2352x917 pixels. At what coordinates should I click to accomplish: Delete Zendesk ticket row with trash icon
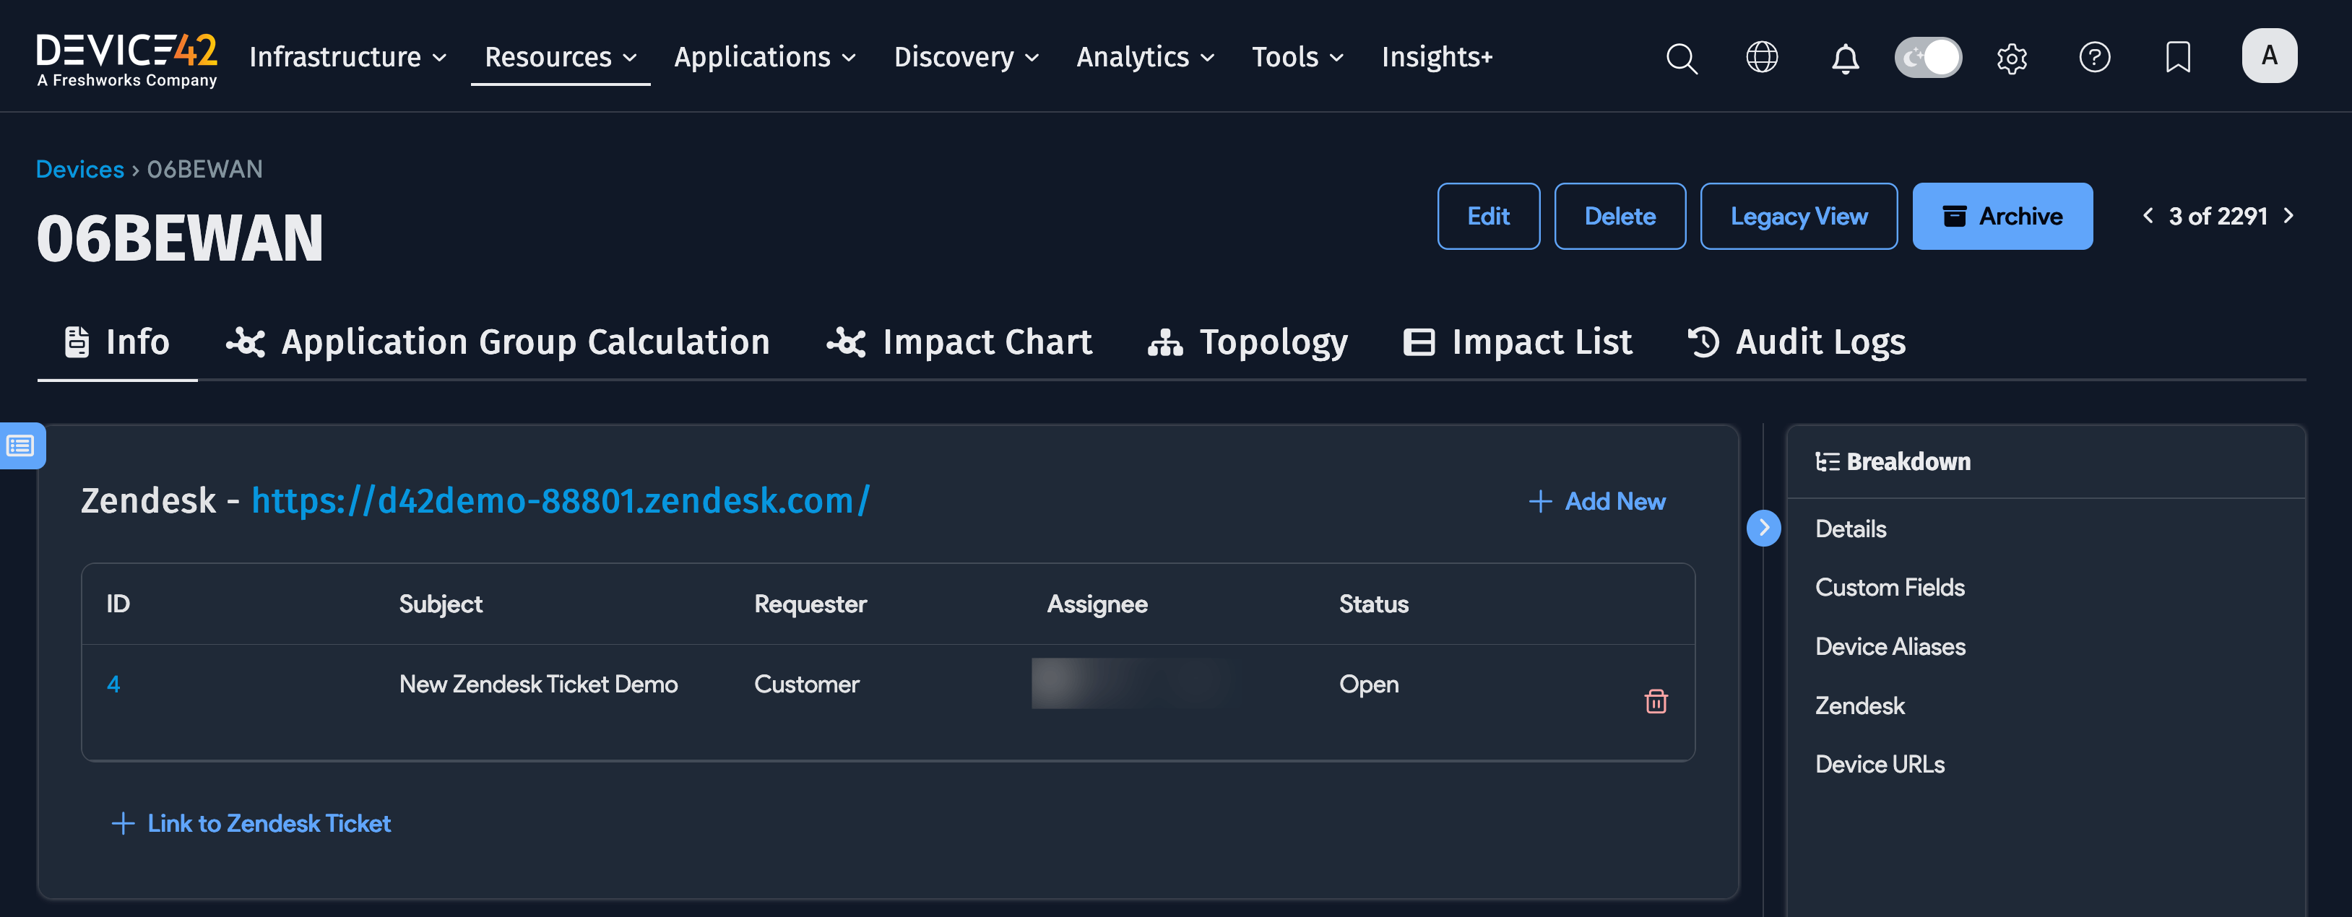point(1656,701)
